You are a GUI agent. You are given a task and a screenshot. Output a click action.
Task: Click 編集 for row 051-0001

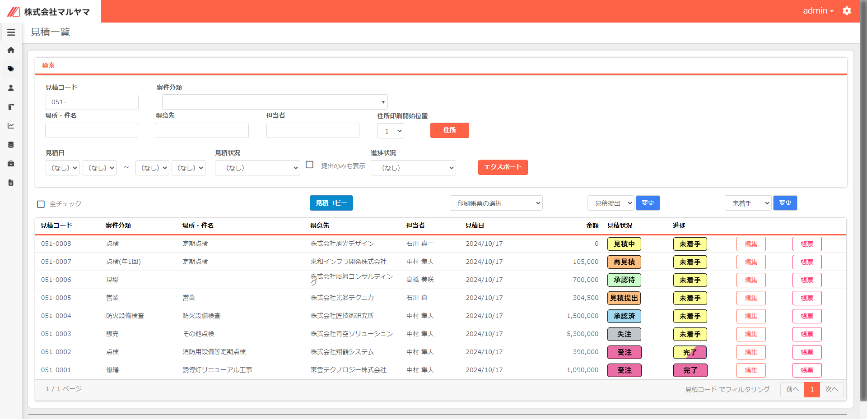coord(751,370)
